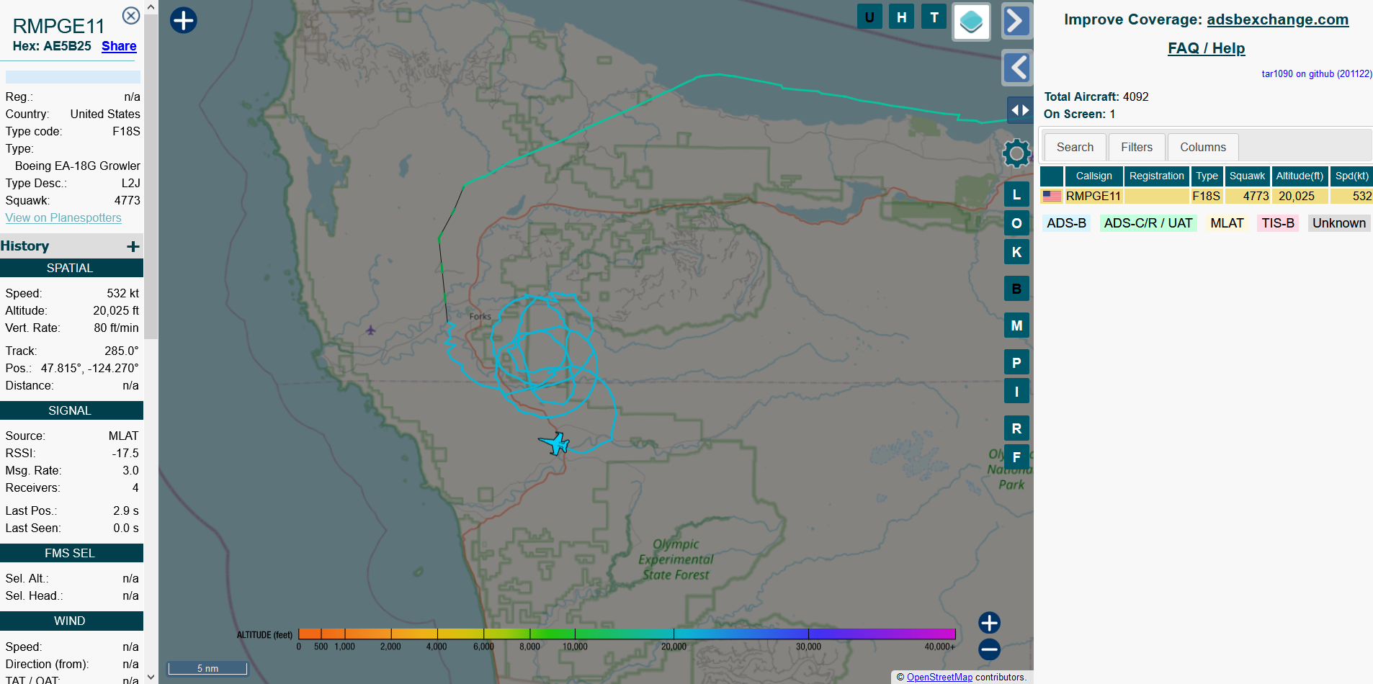Toggle the L map button
Viewport: 1373px width, 684px height.
1016,194
